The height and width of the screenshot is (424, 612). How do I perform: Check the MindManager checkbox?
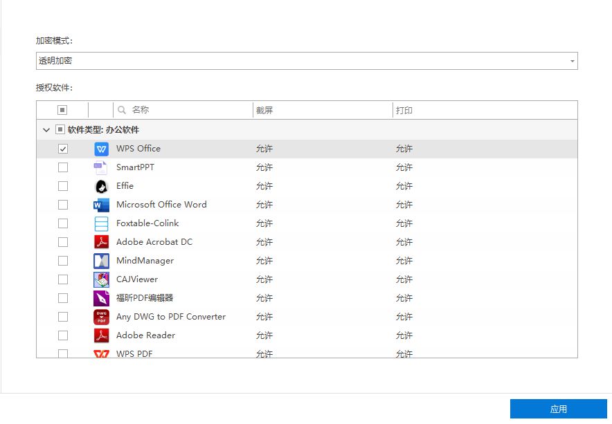click(x=63, y=261)
